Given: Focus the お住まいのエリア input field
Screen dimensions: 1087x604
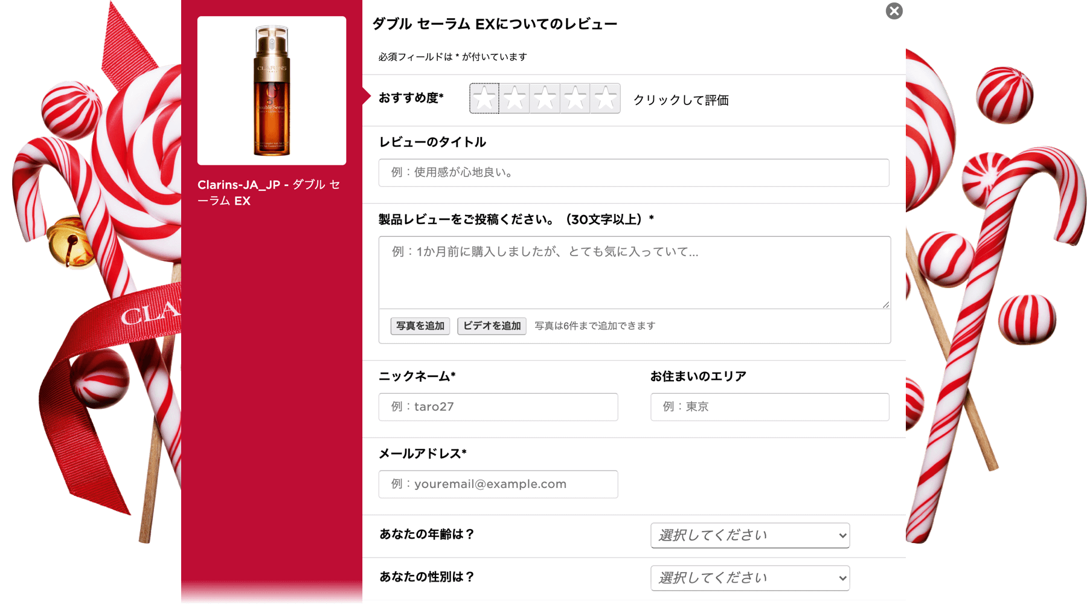Looking at the screenshot, I should click(769, 407).
